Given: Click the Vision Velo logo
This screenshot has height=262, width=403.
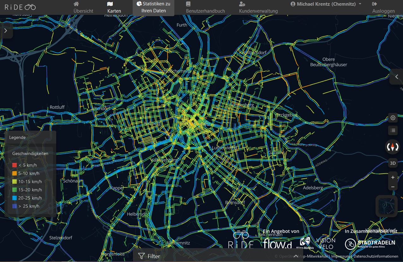Looking at the screenshot, I should point(325,243).
